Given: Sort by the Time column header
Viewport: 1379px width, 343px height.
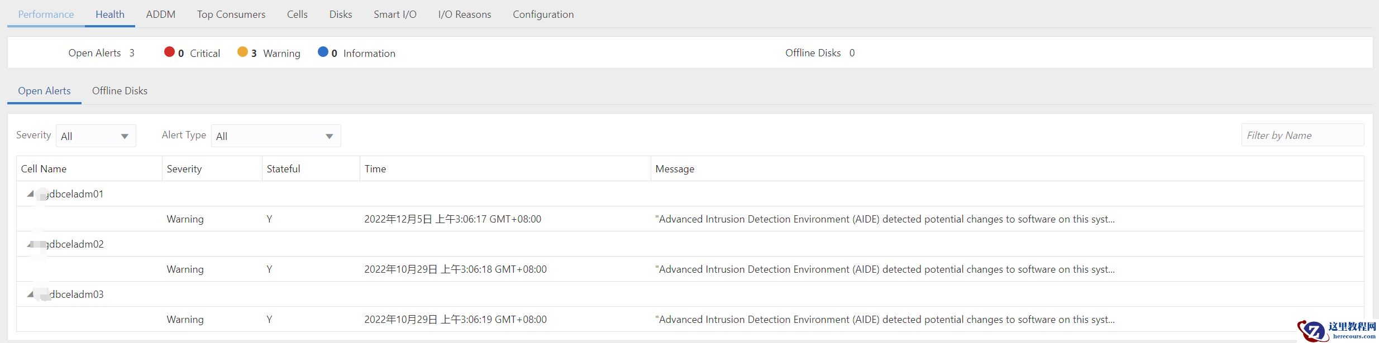Looking at the screenshot, I should pos(375,169).
